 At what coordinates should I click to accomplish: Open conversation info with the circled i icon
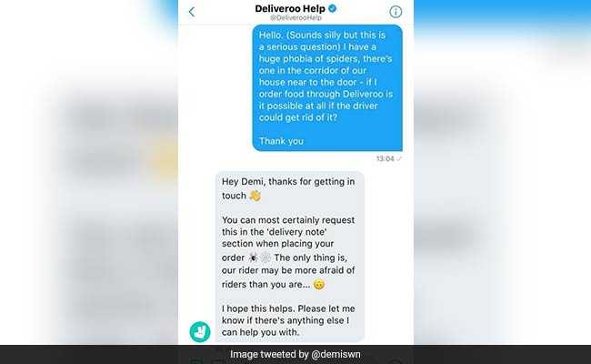point(396,12)
